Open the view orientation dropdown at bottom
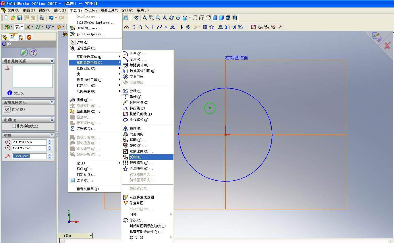Image resolution: width=394 pixels, height=243 pixels. pos(91,236)
